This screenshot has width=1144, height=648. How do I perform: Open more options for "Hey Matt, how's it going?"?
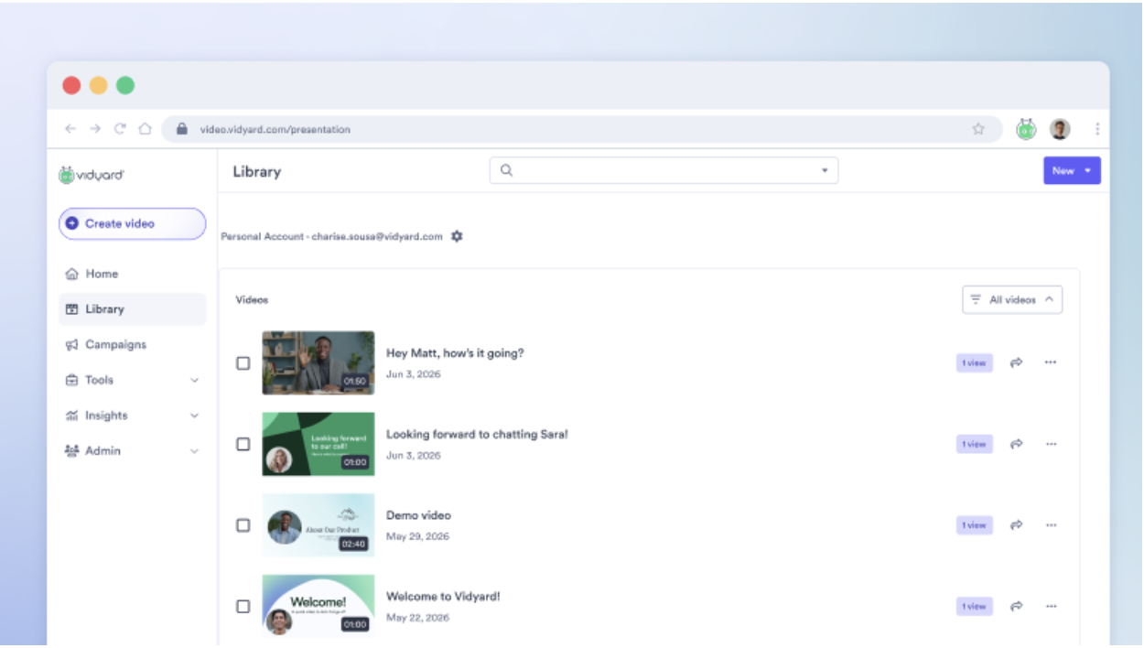coord(1051,362)
